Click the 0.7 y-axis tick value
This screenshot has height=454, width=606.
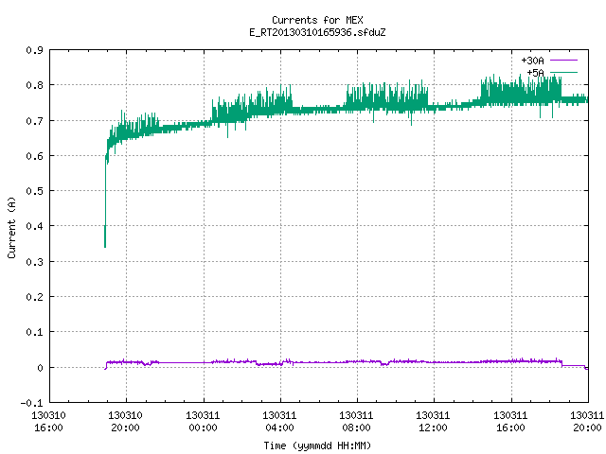(35, 121)
